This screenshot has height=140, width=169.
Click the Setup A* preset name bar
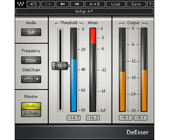pos(84,11)
